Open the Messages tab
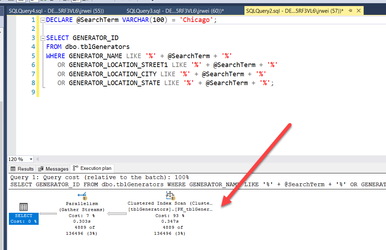Viewport: 386px width, 250px height. [x=53, y=169]
